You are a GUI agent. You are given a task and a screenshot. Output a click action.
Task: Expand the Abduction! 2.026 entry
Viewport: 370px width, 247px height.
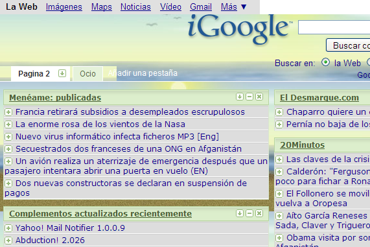8,241
